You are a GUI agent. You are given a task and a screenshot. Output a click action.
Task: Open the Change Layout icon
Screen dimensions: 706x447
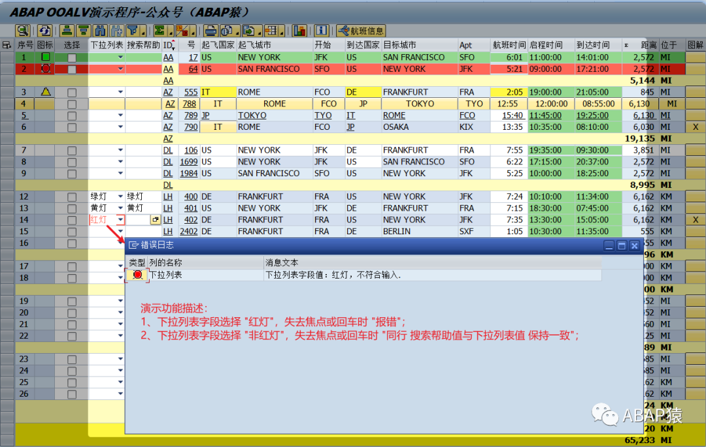(x=271, y=31)
